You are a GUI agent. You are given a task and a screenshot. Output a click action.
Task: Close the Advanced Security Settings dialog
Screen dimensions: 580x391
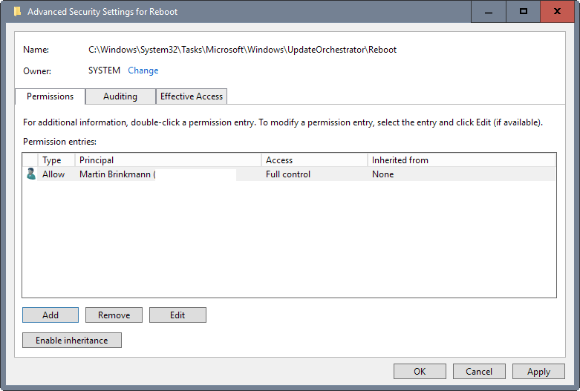pos(560,12)
